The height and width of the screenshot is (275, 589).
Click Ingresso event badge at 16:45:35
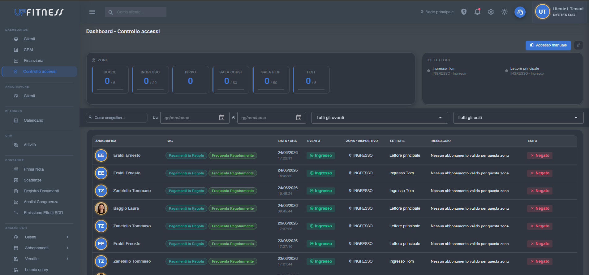click(321, 173)
